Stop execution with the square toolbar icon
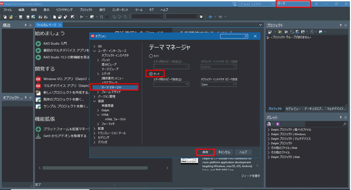 (107, 16)
